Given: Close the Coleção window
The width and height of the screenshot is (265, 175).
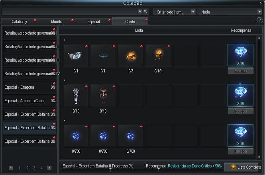Looking at the screenshot, I should coord(261,3).
